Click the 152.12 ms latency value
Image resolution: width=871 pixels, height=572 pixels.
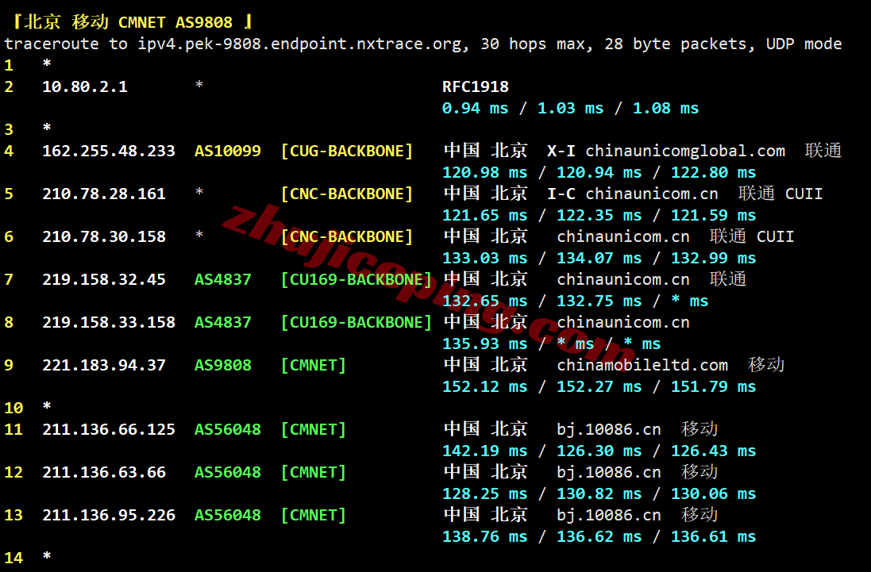point(484,386)
